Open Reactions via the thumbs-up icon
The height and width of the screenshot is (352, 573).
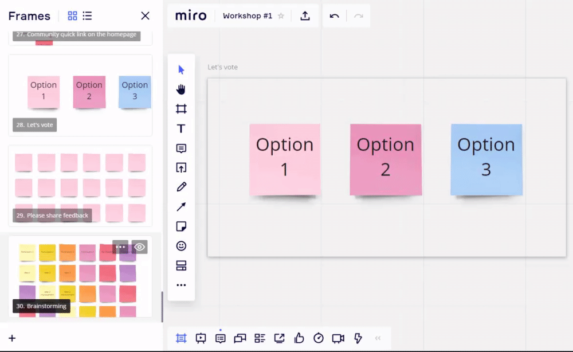point(299,338)
